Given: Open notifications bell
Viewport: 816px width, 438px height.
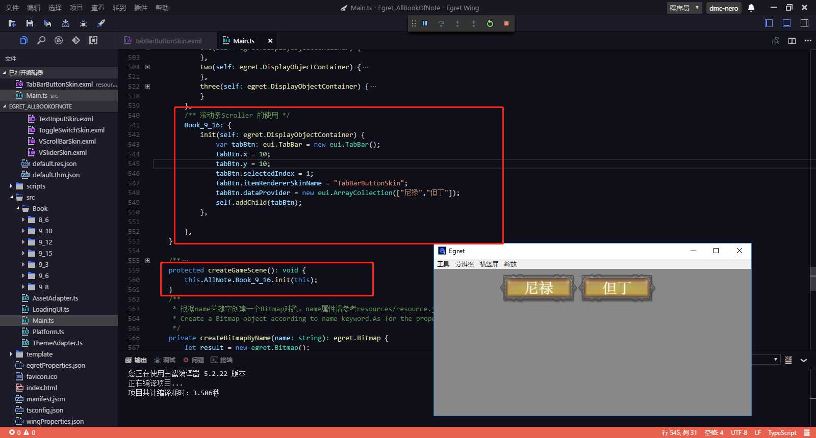Looking at the screenshot, I should (751, 8).
